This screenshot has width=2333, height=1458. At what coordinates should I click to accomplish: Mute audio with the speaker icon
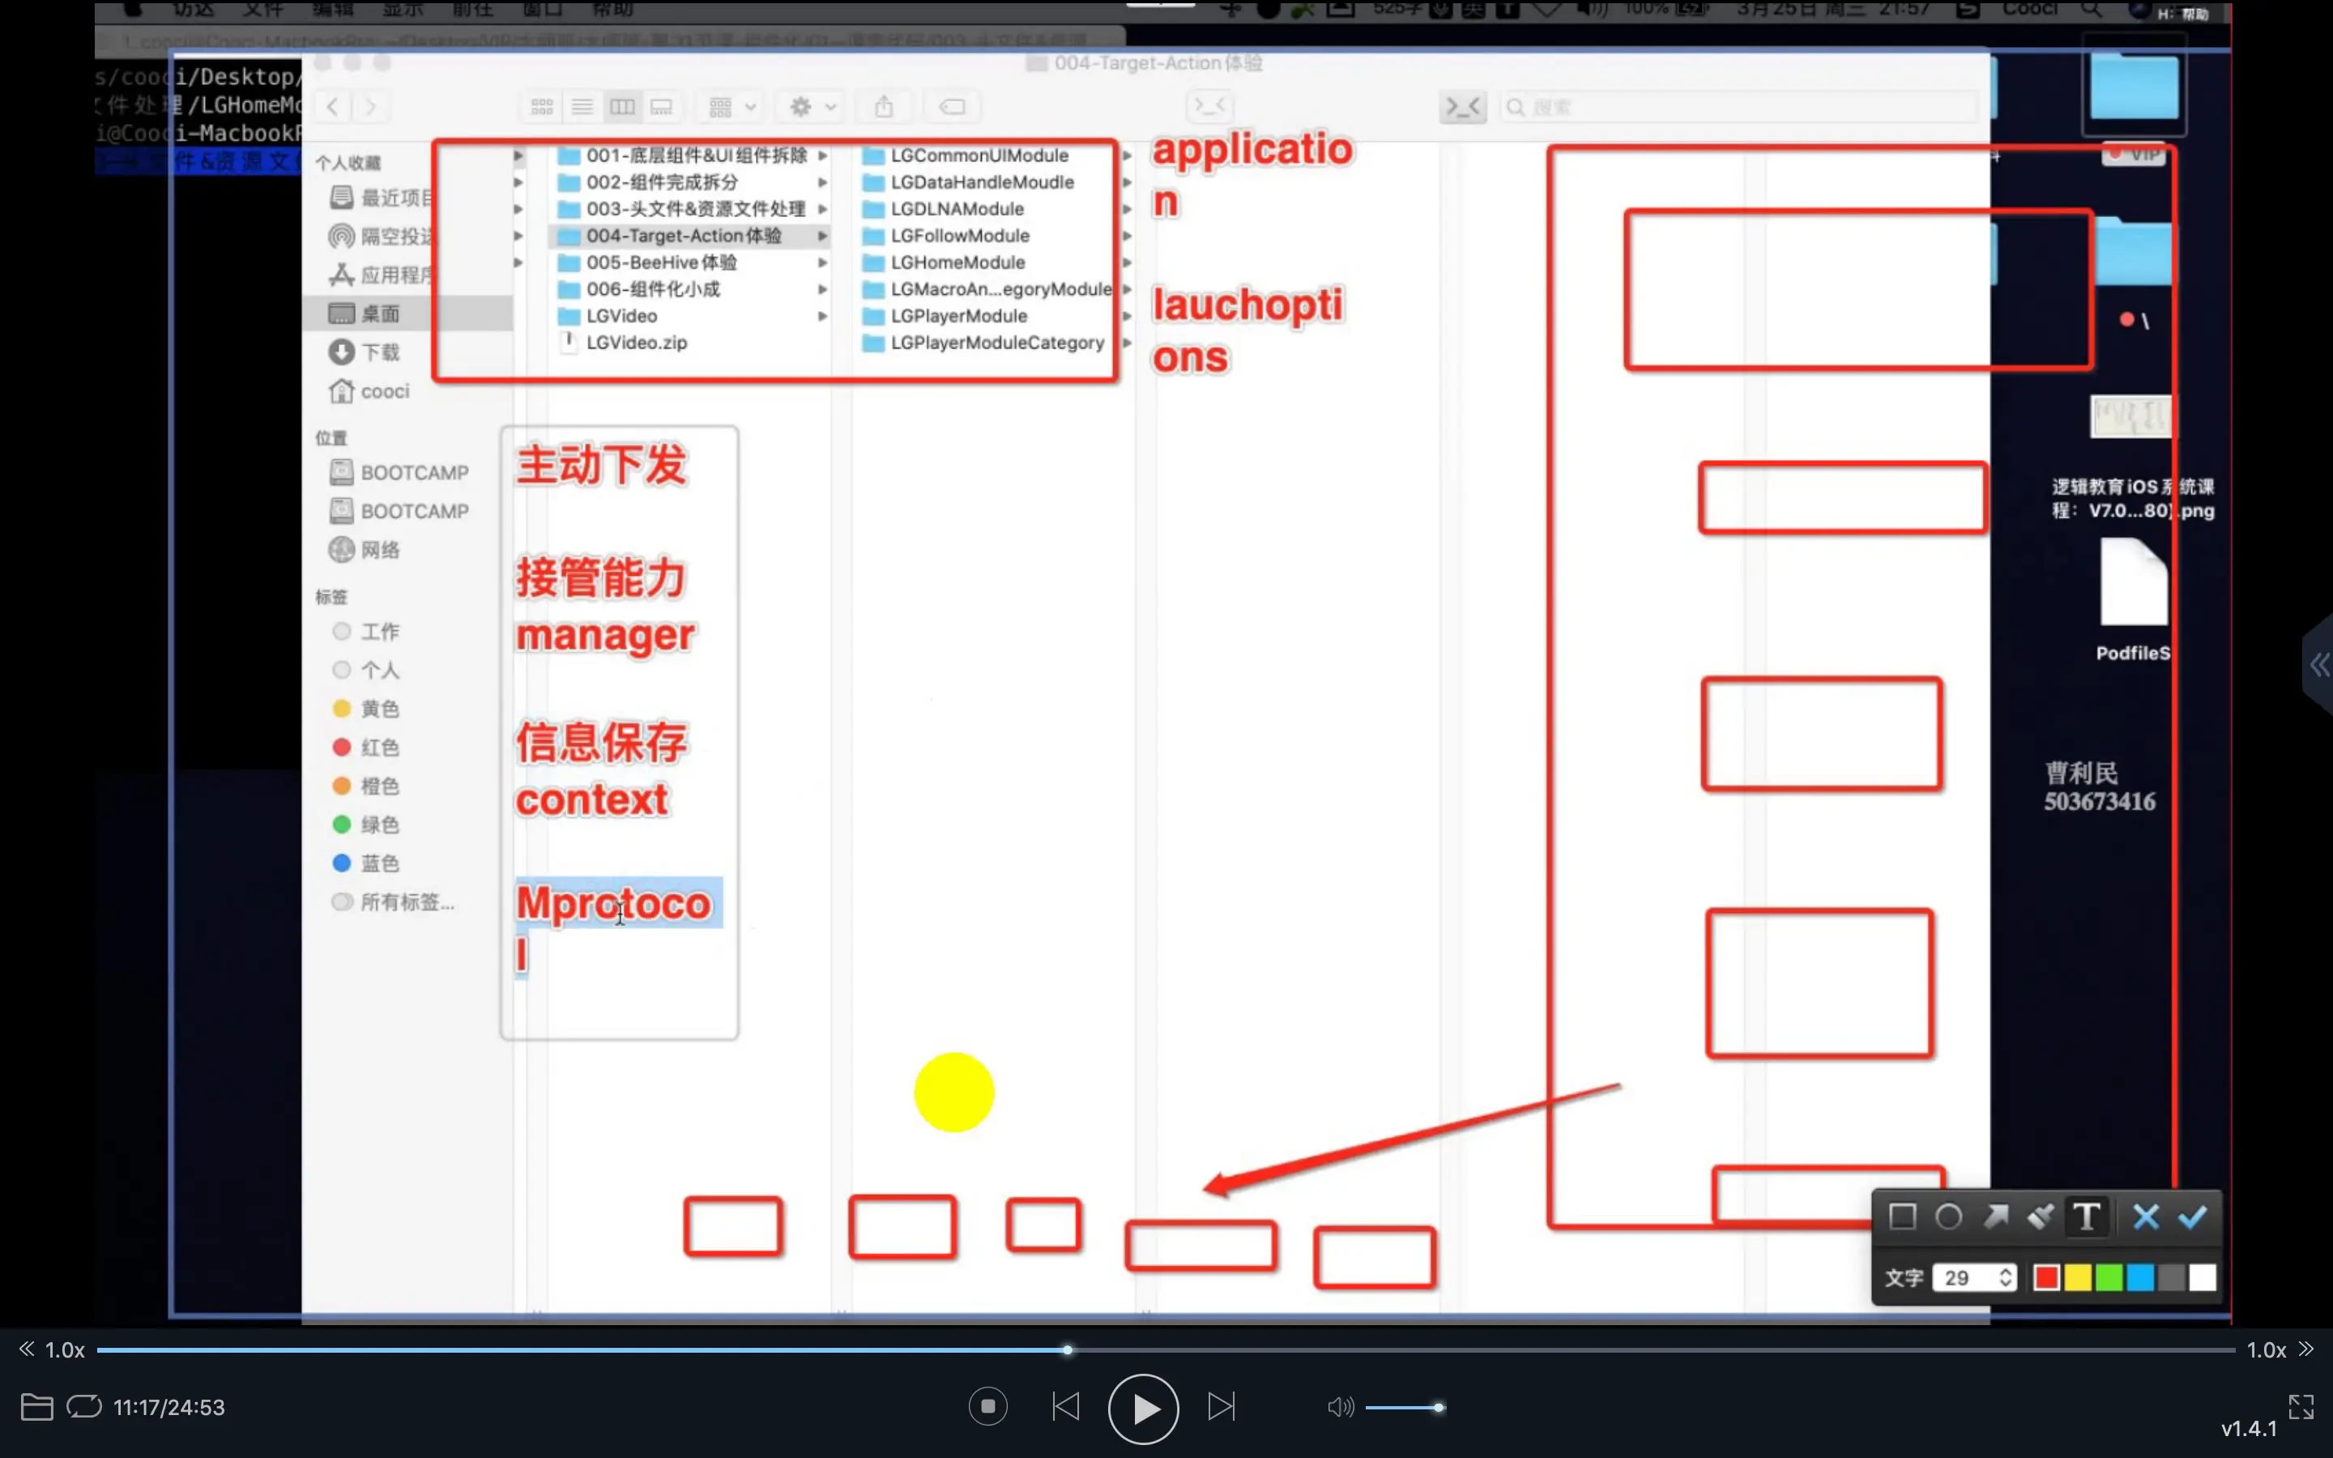coord(1339,1407)
